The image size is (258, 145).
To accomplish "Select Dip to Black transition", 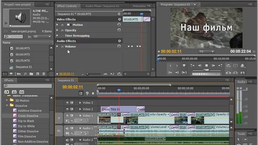I will (x=26, y=121).
